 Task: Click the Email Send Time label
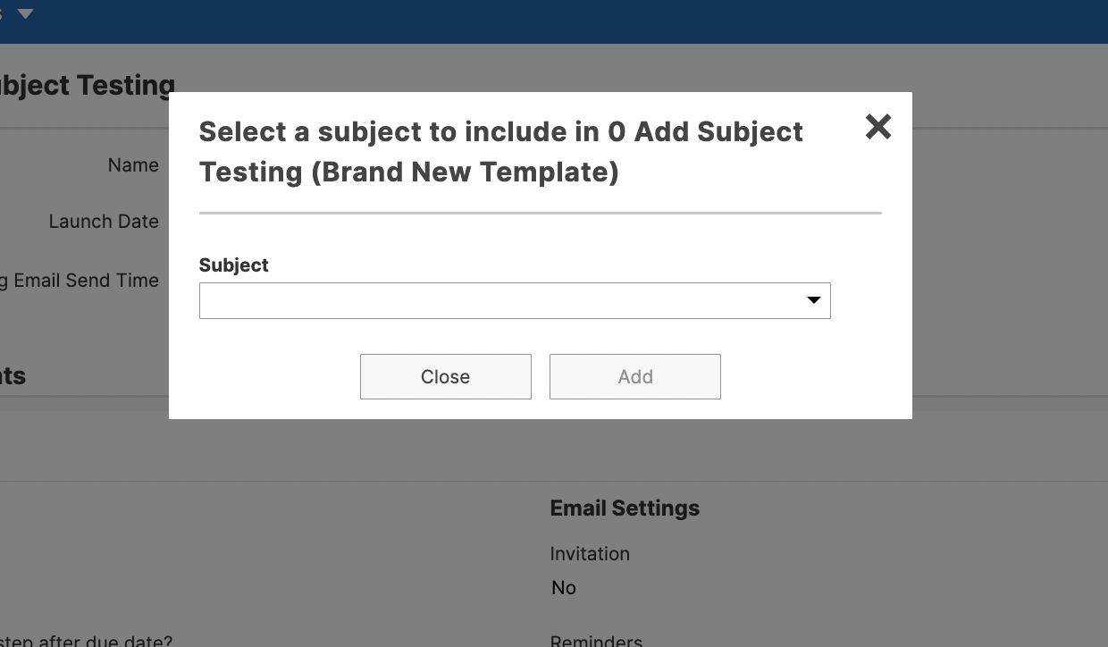pyautogui.click(x=80, y=281)
